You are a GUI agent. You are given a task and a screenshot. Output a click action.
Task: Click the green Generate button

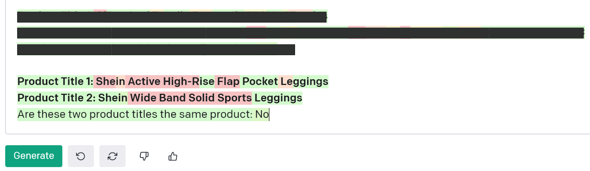(x=34, y=156)
